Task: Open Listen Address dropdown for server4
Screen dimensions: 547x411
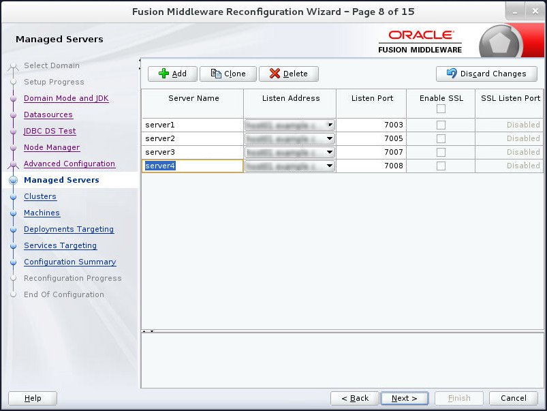Action: [329, 166]
